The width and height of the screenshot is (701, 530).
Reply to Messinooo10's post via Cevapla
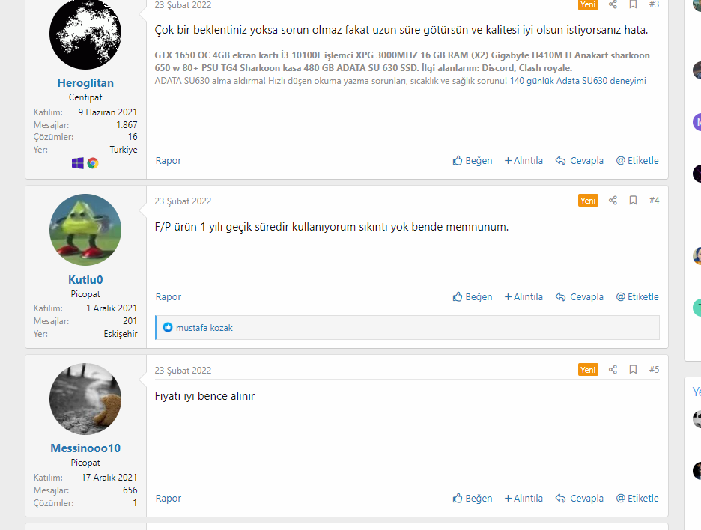(x=580, y=499)
